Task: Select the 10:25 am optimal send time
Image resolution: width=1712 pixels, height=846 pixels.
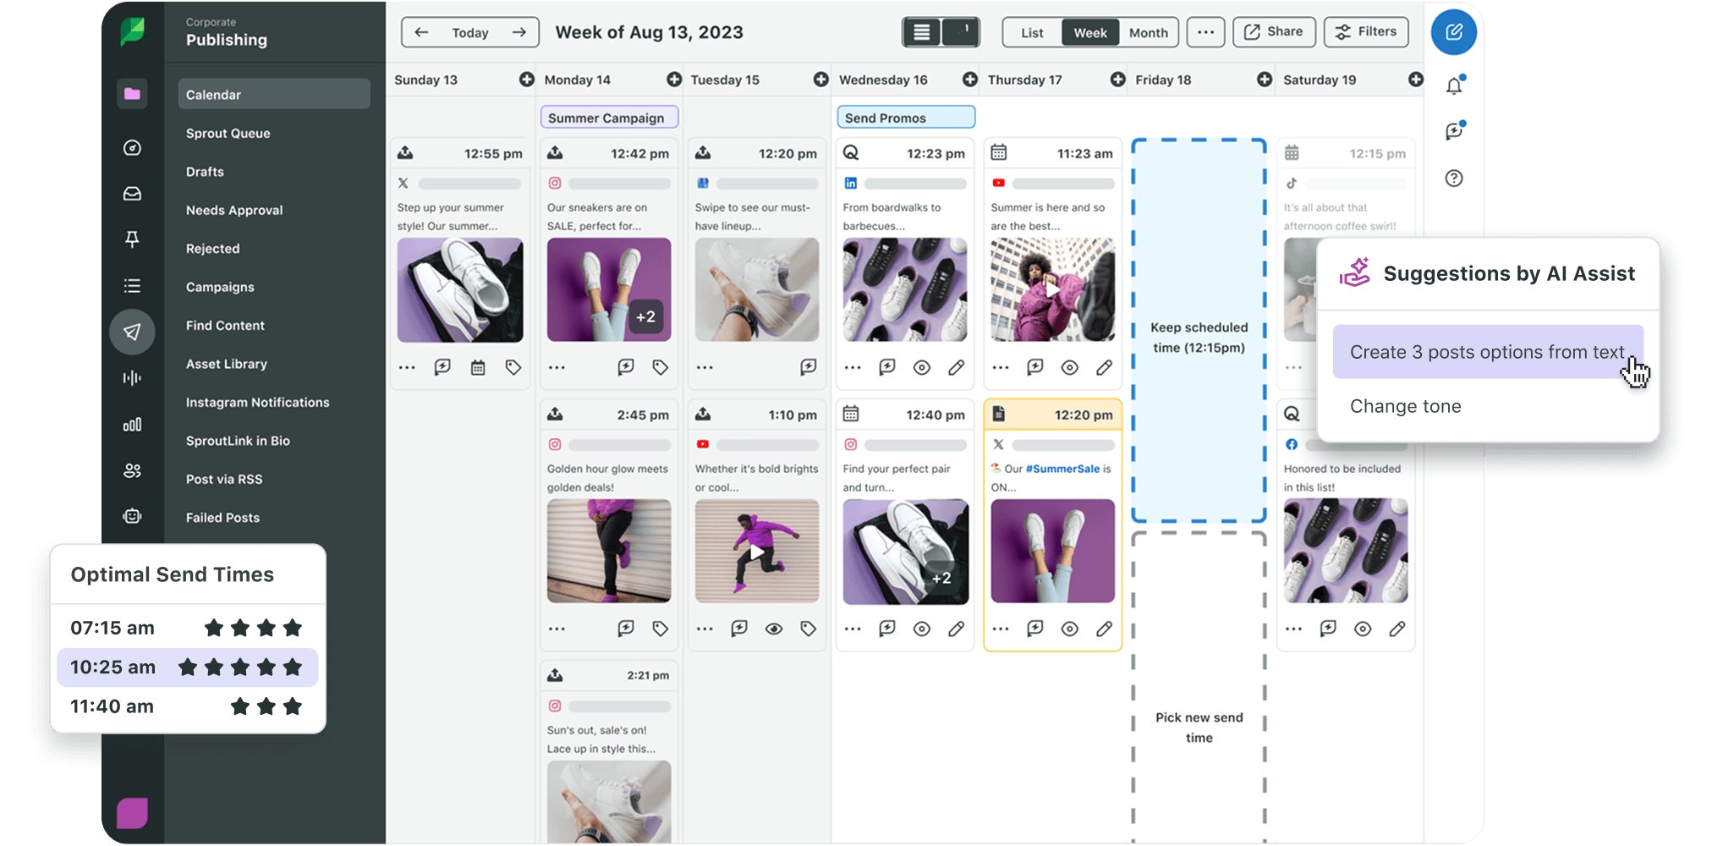Action: [188, 667]
